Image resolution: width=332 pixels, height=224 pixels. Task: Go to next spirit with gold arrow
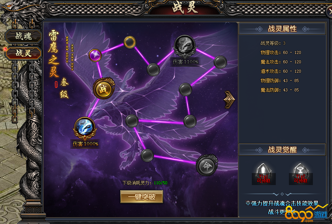pyautogui.click(x=229, y=100)
